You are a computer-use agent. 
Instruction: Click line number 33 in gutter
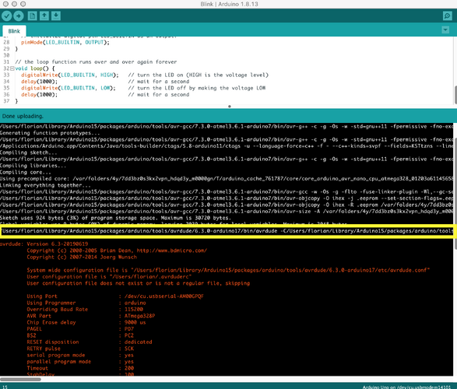pyautogui.click(x=6, y=75)
